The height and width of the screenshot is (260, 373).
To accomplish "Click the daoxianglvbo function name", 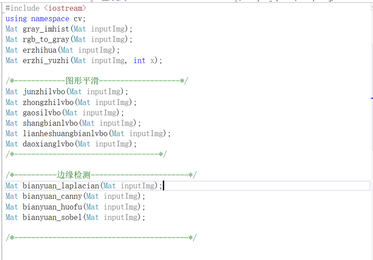I will point(48,144).
